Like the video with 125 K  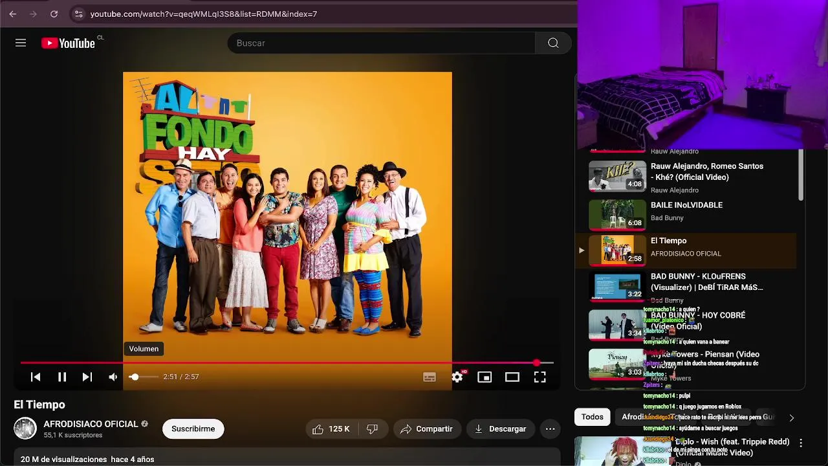click(332, 428)
